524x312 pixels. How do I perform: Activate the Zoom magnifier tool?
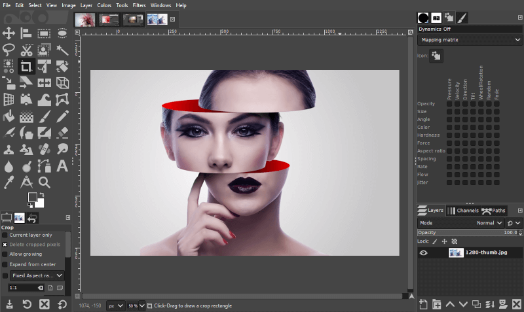45,182
